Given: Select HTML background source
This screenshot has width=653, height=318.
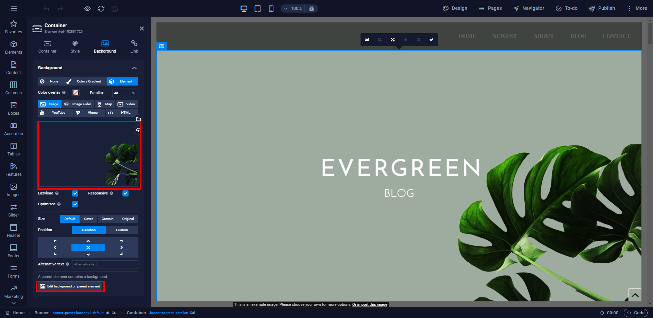Looking at the screenshot, I should pos(122,113).
